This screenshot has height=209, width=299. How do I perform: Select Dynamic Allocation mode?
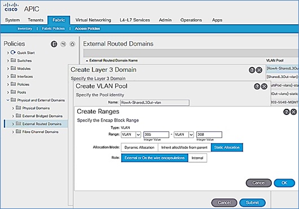tap(139, 148)
